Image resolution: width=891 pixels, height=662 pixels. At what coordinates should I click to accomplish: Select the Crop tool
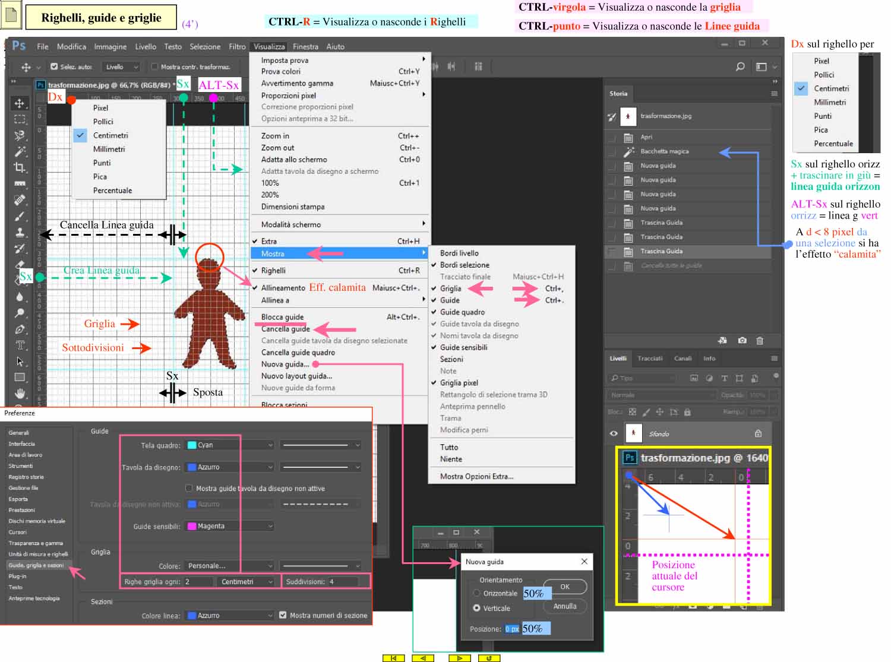click(x=20, y=167)
